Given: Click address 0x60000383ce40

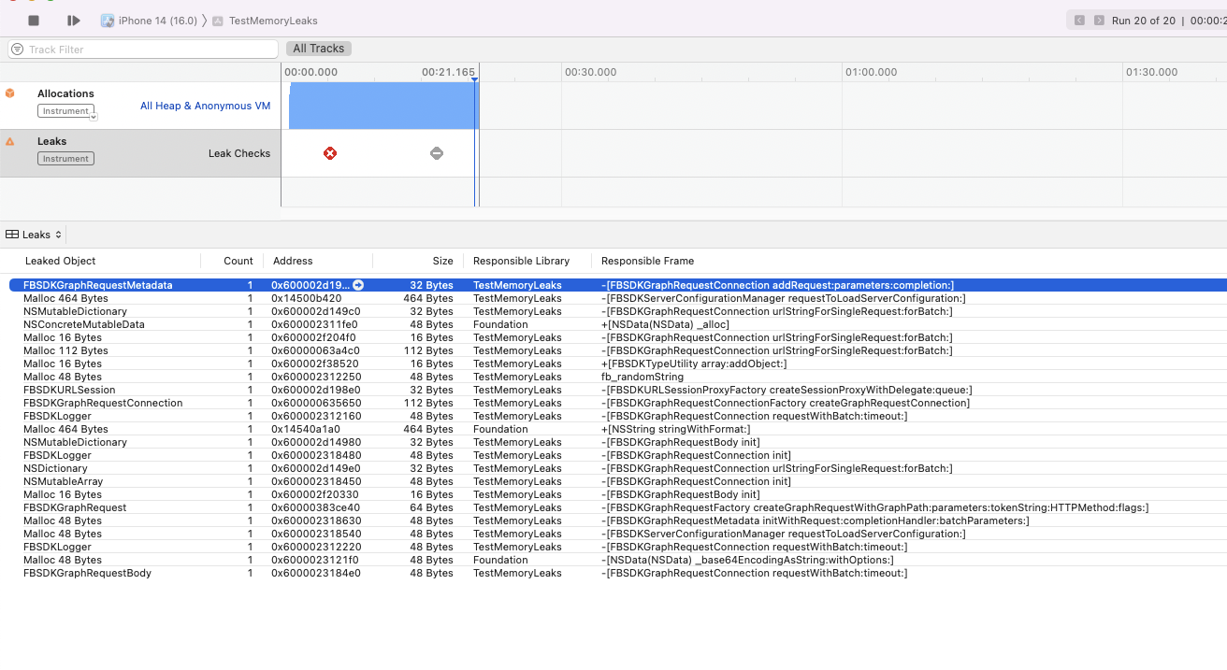Looking at the screenshot, I should click(315, 507).
